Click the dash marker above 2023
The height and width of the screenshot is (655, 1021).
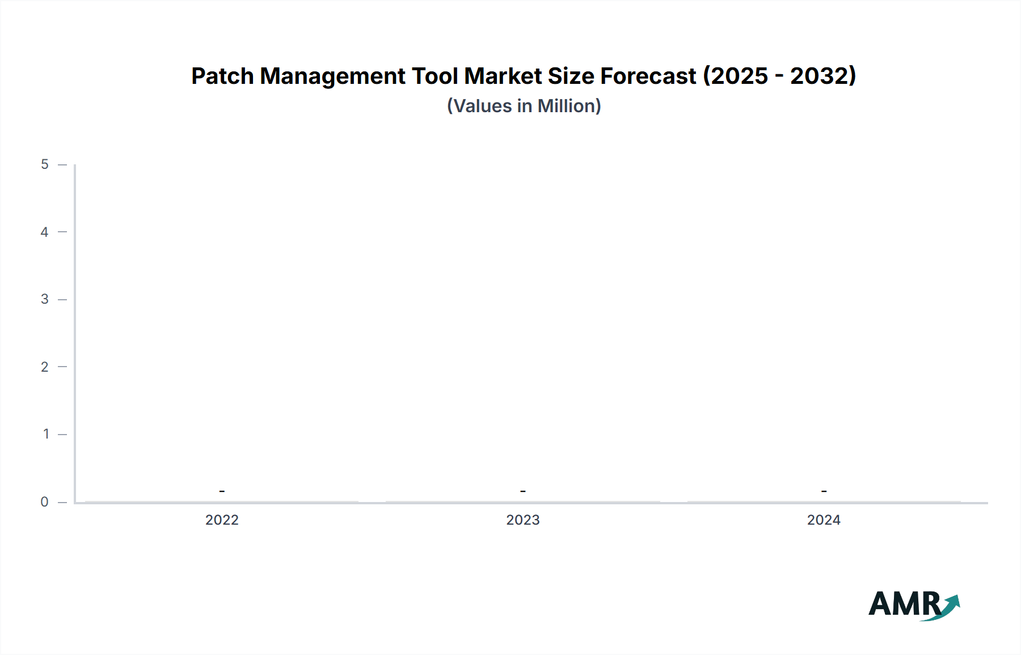(x=523, y=490)
